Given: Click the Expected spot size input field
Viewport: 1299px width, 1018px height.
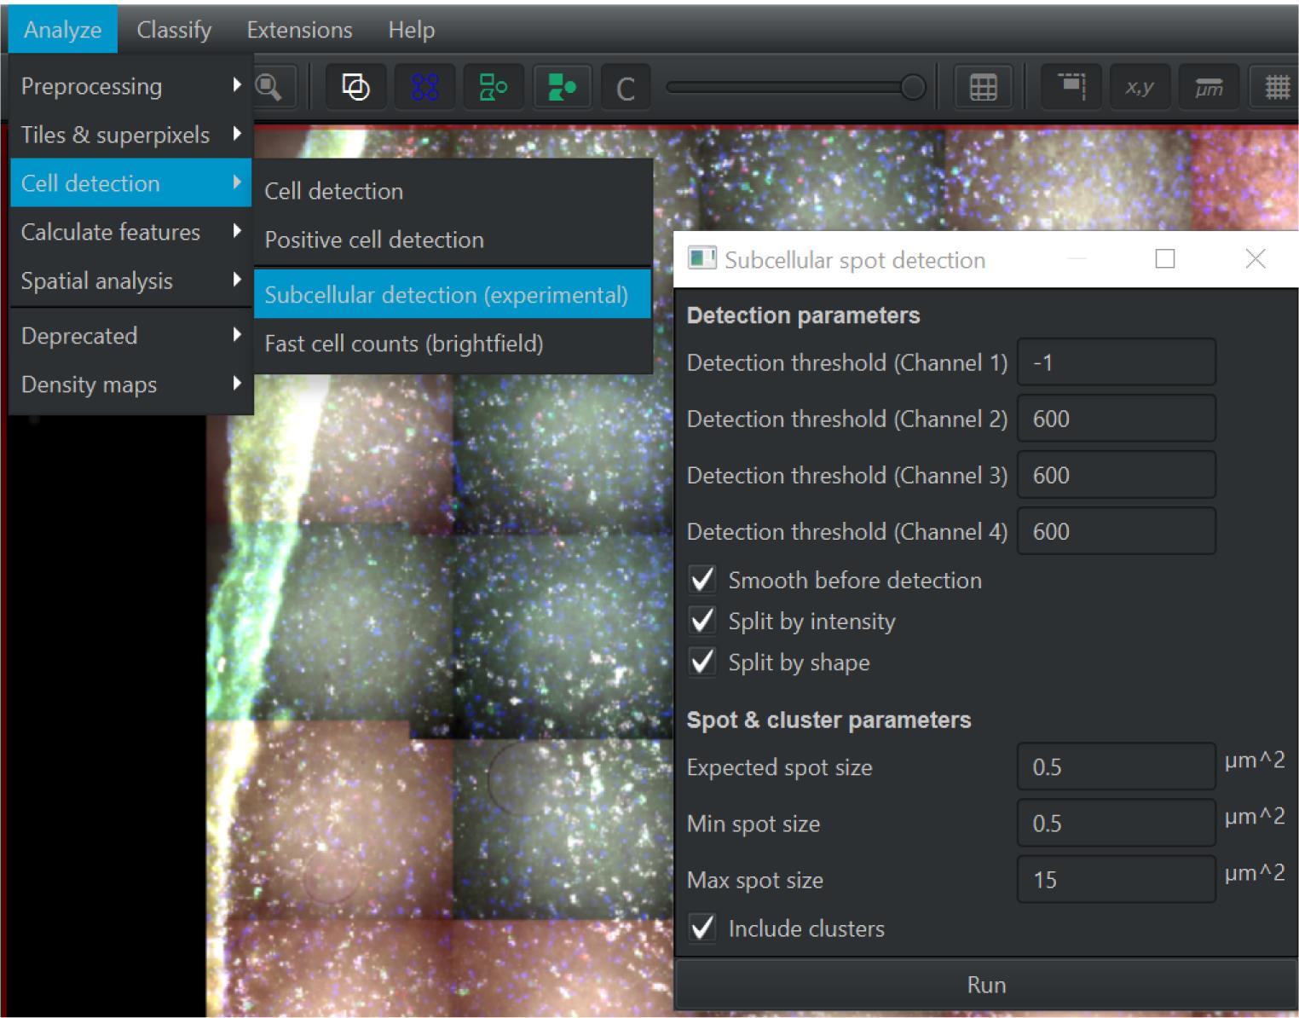Looking at the screenshot, I should [1115, 766].
